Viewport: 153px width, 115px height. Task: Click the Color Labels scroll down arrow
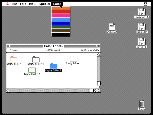point(99,87)
